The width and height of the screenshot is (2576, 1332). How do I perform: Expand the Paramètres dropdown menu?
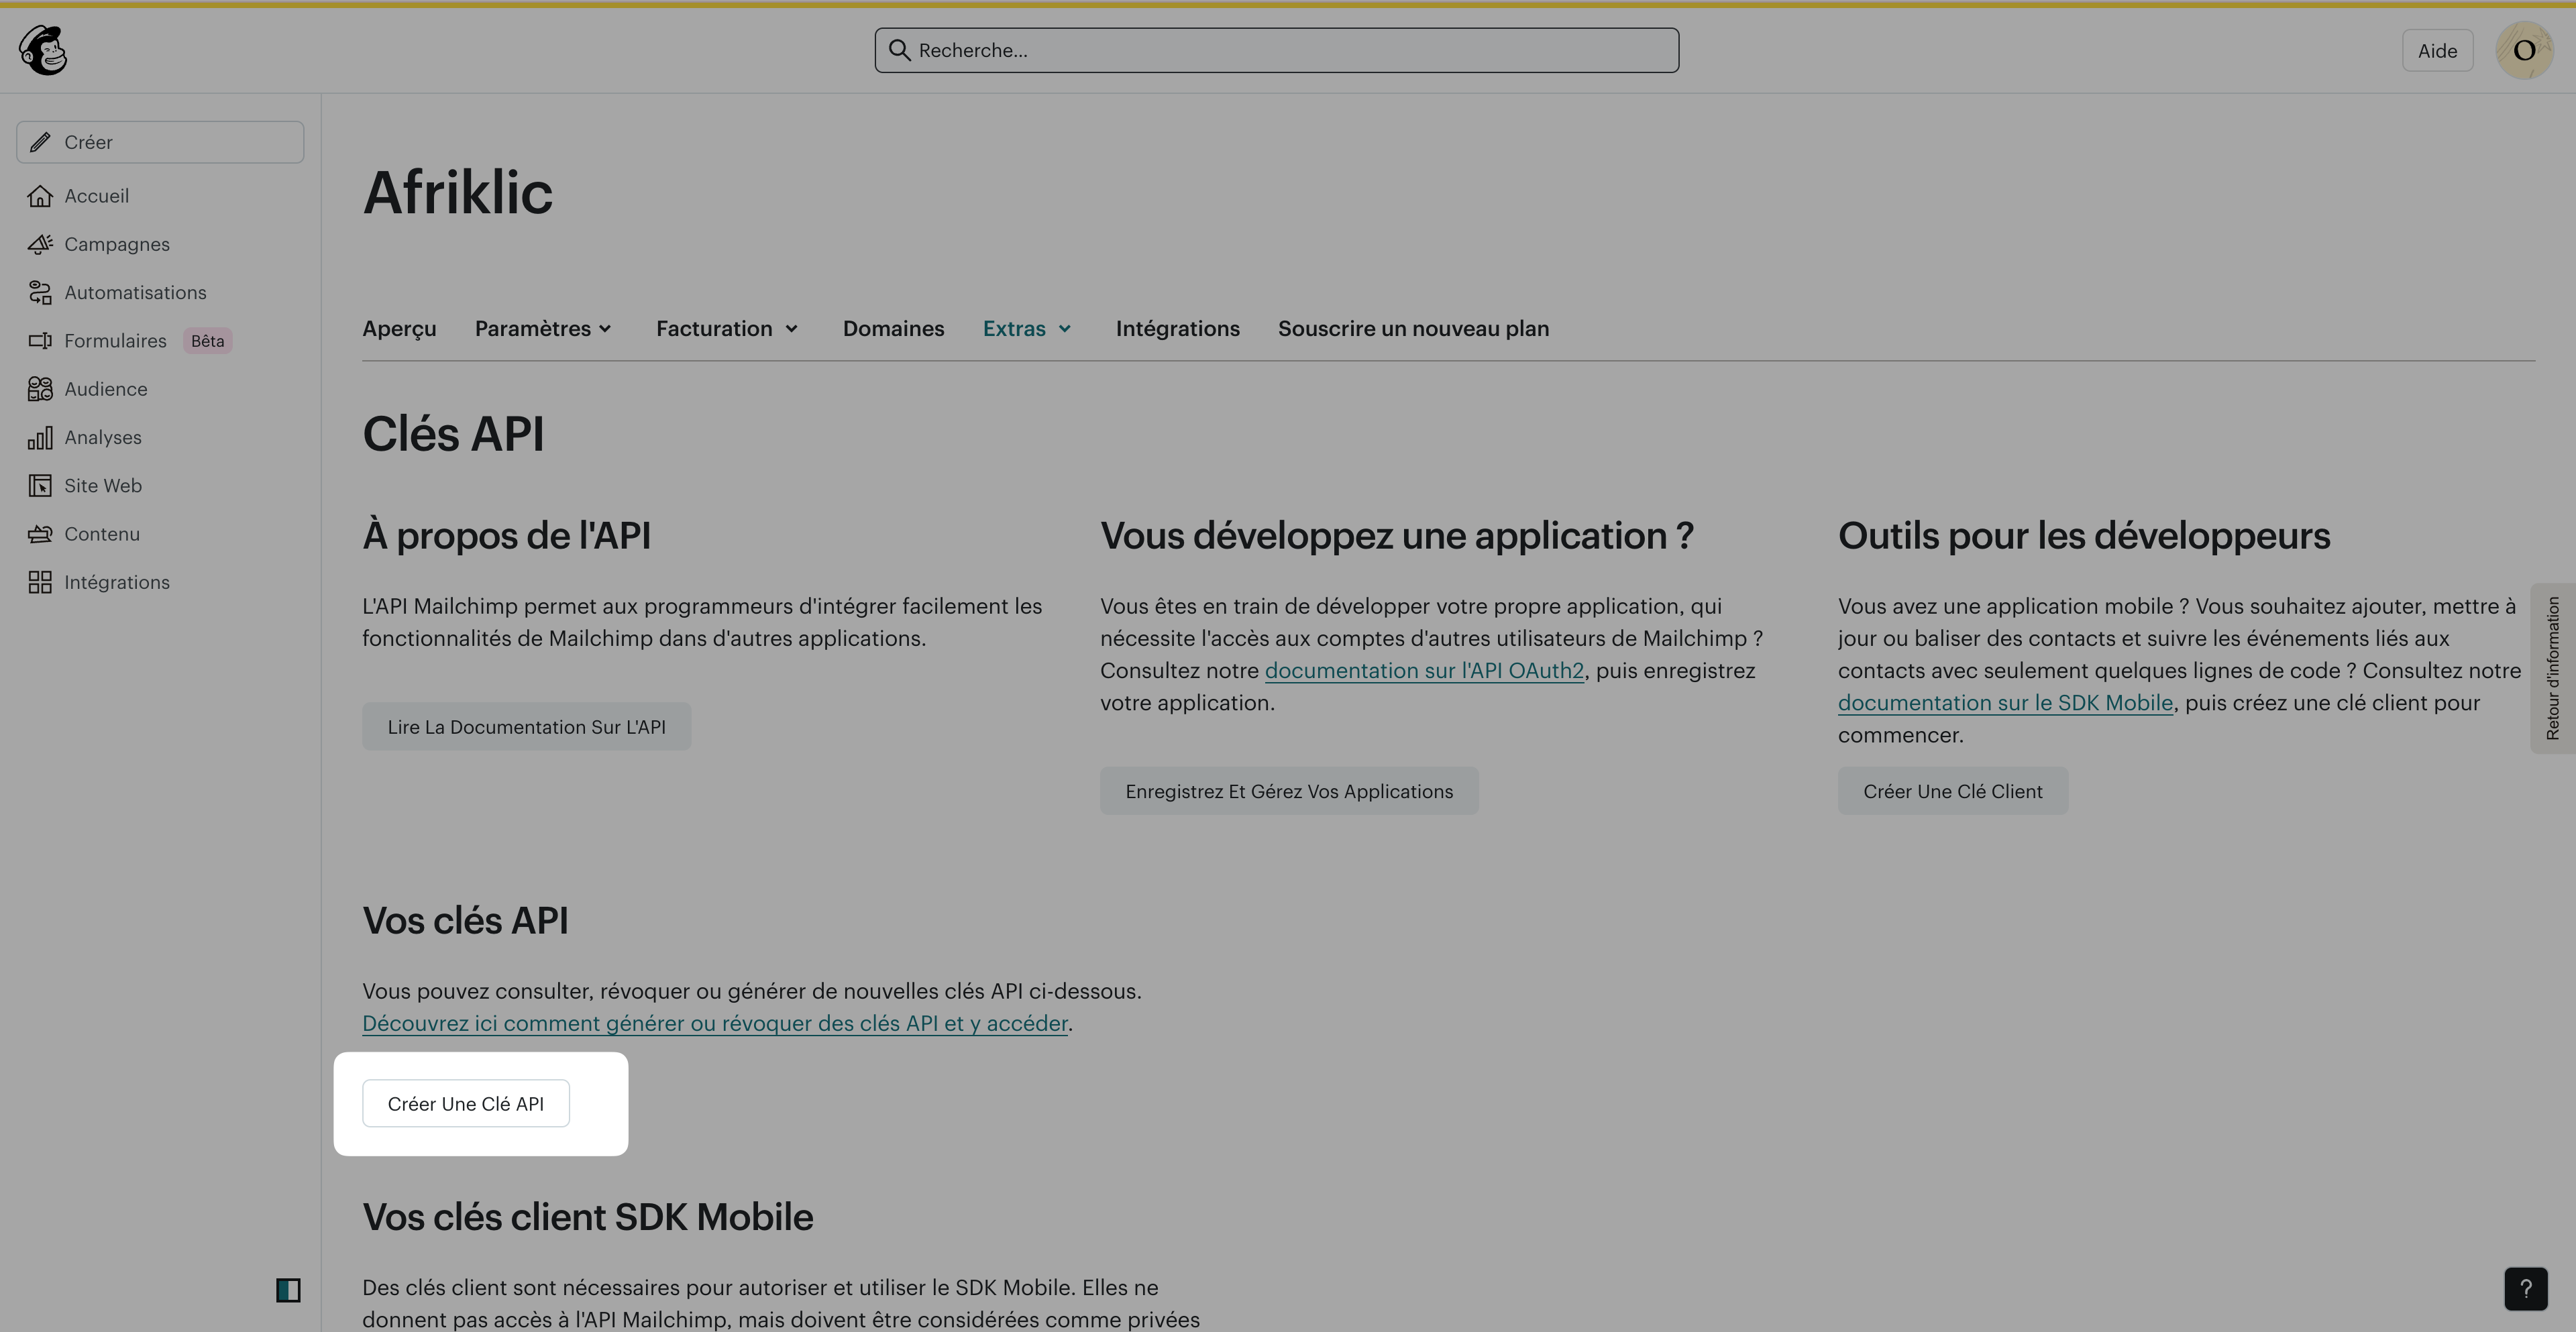pos(543,329)
